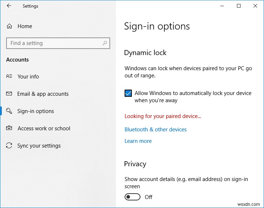The height and width of the screenshot is (208, 264).
Task: Open Access work or school
Action: click(x=44, y=128)
